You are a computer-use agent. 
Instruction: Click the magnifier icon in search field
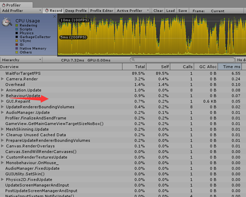133,60
